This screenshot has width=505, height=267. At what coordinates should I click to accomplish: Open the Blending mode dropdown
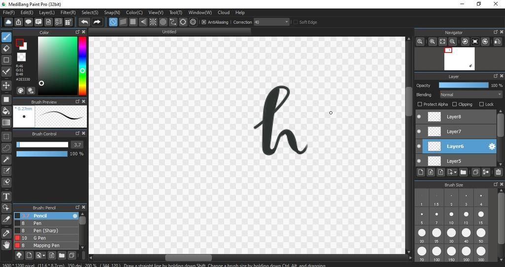click(471, 94)
